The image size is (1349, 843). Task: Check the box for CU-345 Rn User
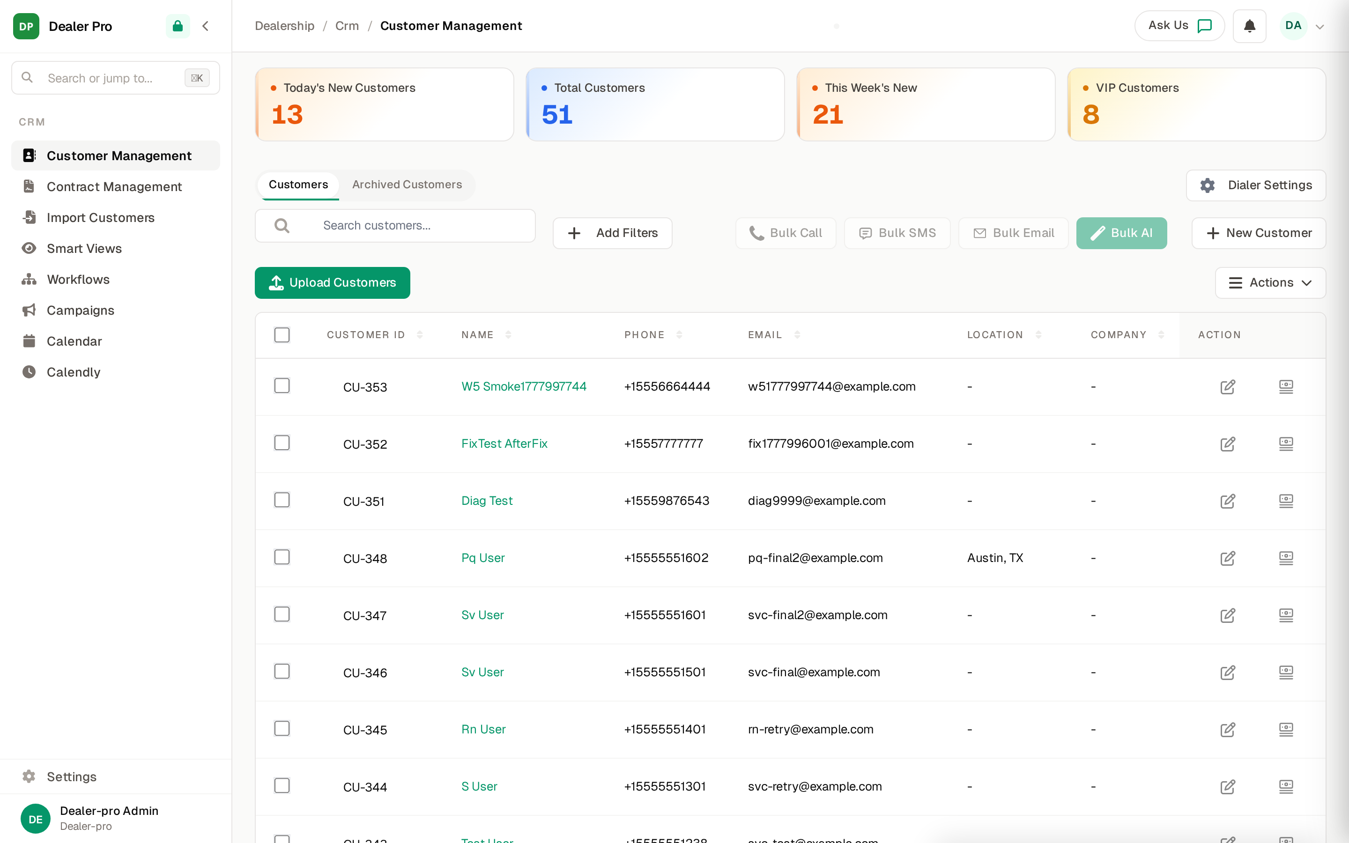tap(282, 729)
